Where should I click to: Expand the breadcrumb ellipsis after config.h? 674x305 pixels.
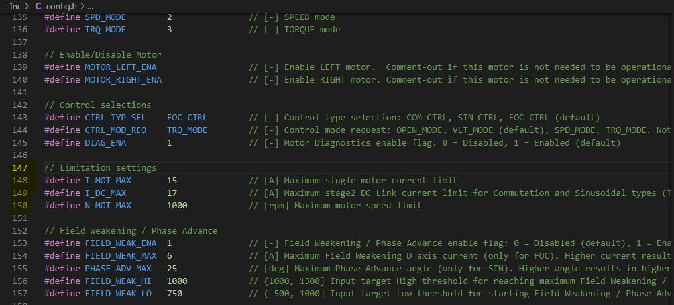[91, 6]
